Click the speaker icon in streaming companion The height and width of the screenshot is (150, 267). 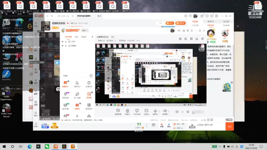(165, 112)
